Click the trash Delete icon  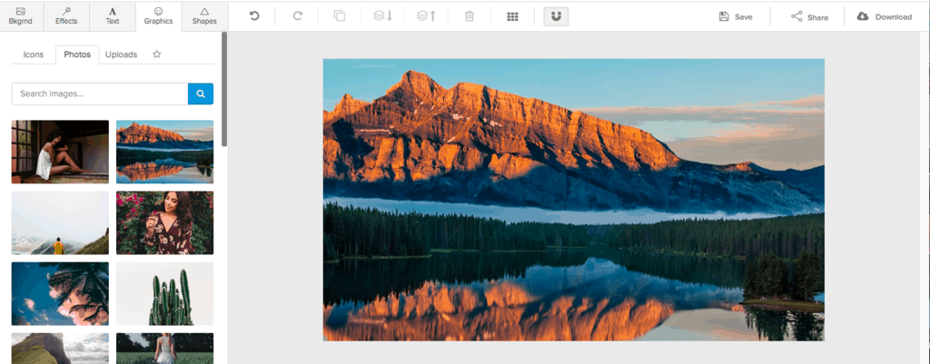(470, 16)
